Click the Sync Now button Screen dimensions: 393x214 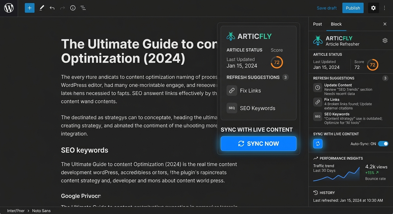point(258,144)
